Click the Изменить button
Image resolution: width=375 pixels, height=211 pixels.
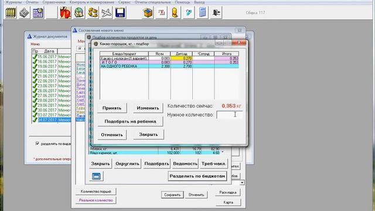pyautogui.click(x=148, y=108)
